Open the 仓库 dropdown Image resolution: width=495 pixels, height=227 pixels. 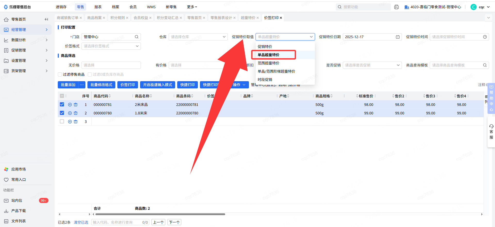point(198,37)
